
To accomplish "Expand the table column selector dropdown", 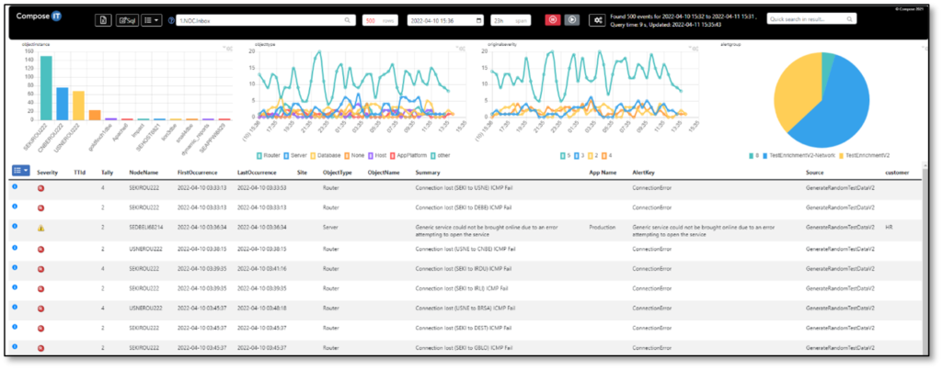I will 20,170.
